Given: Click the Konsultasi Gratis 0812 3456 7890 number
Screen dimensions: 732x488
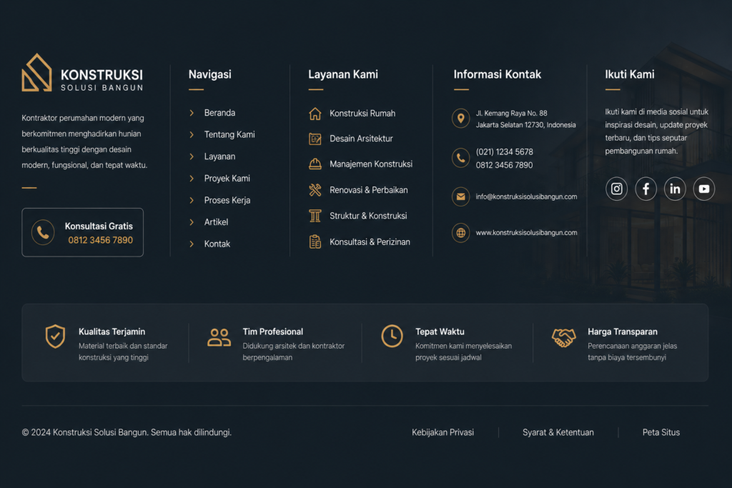Looking at the screenshot, I should click(100, 240).
